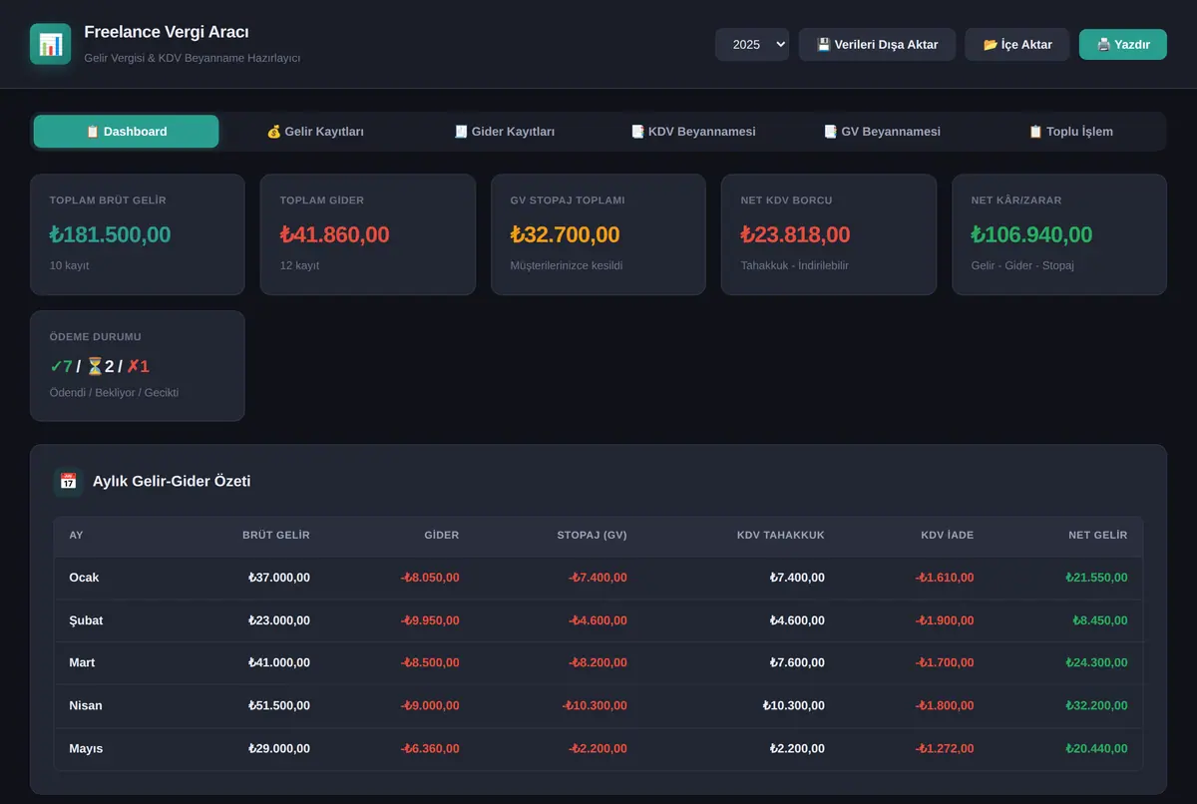Click the Ödeme Durumu status counts

[100, 366]
